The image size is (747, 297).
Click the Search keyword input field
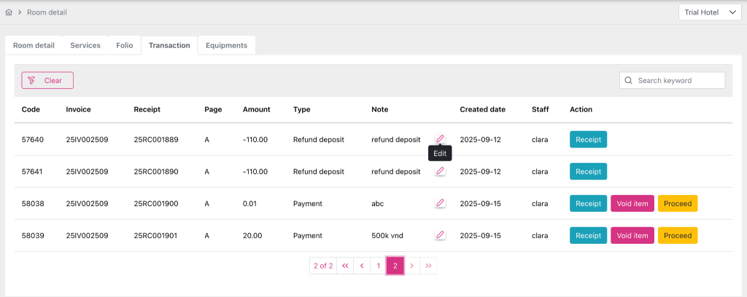[678, 81]
